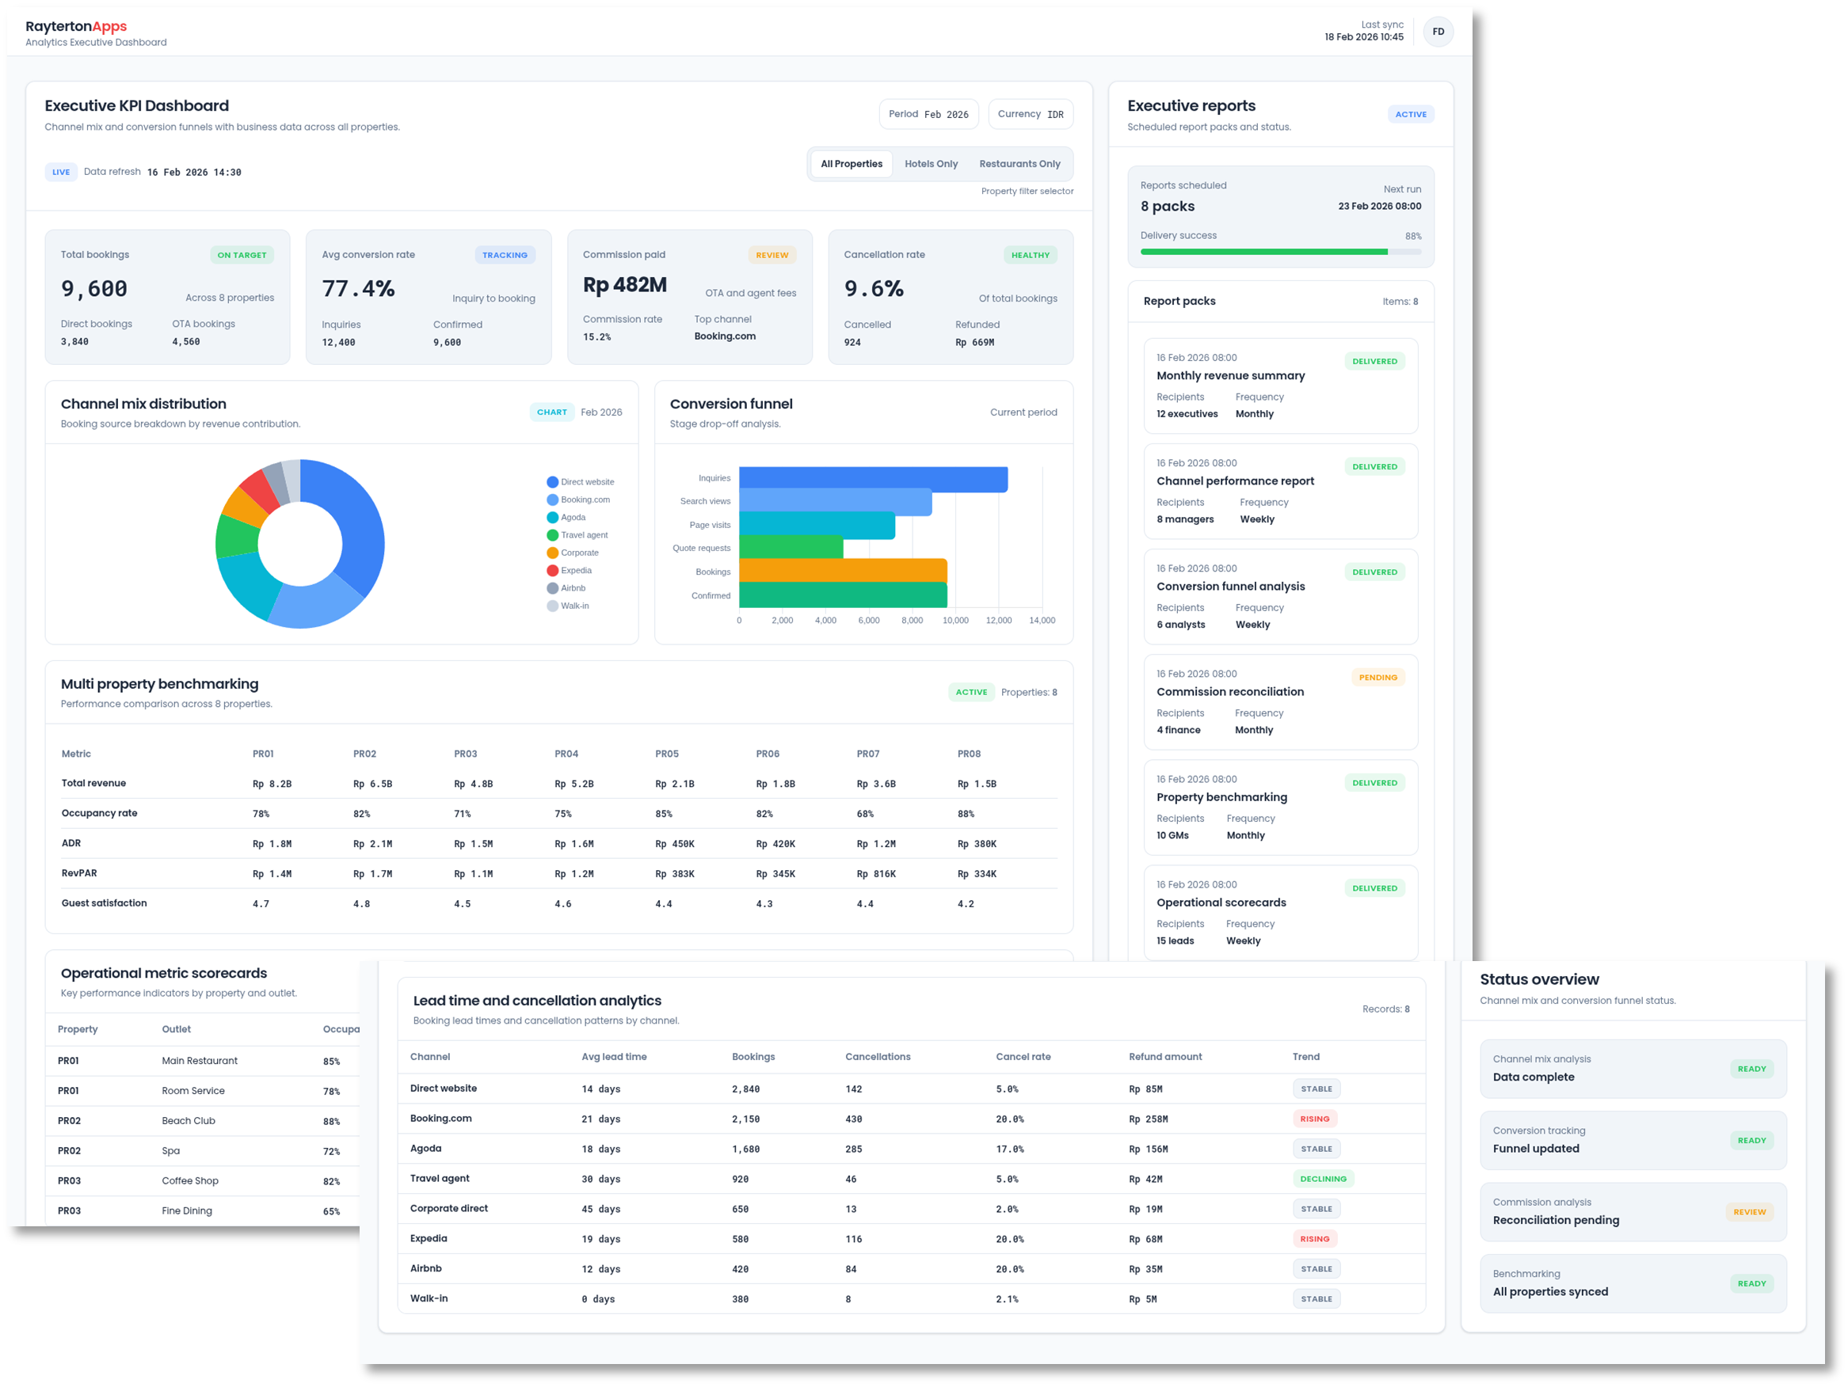
Task: Open the Channel performance report entry
Action: click(1281, 491)
